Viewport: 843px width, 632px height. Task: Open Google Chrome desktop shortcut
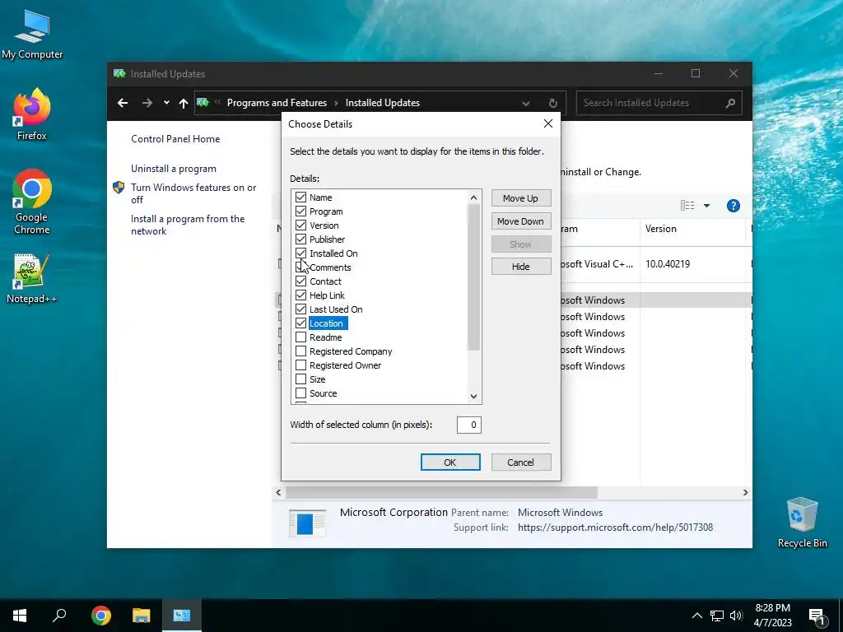(32, 202)
